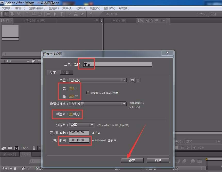
Task: Click label tag icon in project header
Action: (x=34, y=61)
